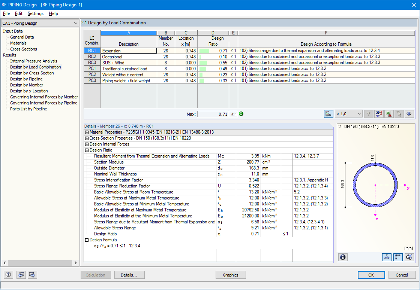
Task: Toggle the colored result bars display icon
Action: coord(328,114)
